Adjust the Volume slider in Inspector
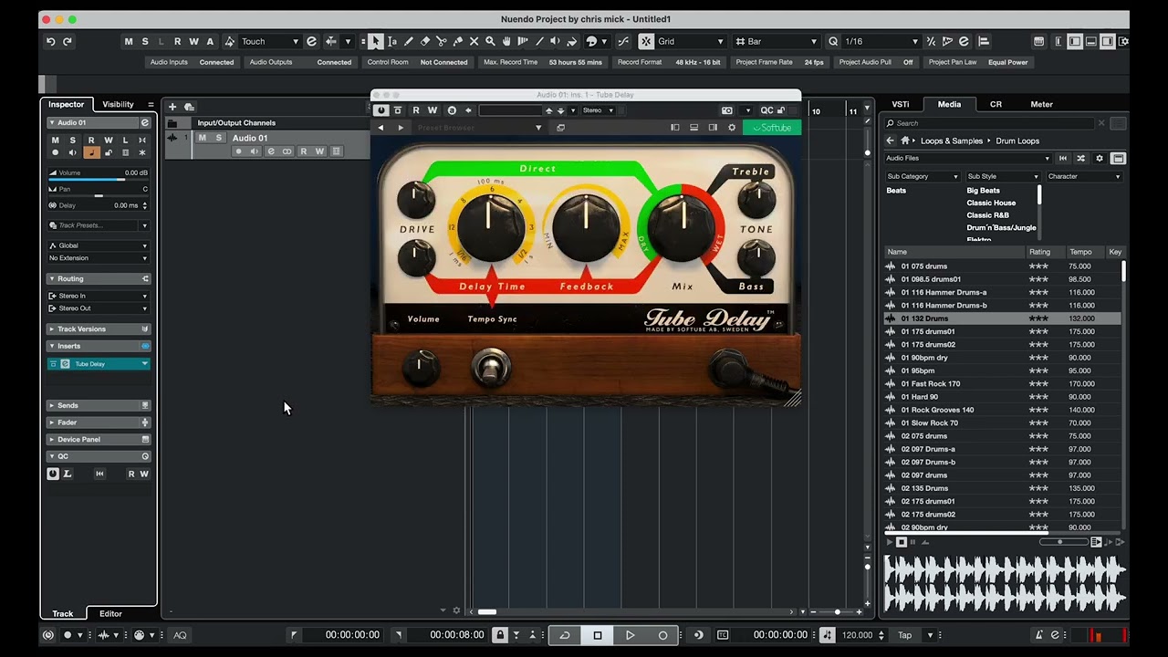This screenshot has height=657, width=1168. [99, 178]
